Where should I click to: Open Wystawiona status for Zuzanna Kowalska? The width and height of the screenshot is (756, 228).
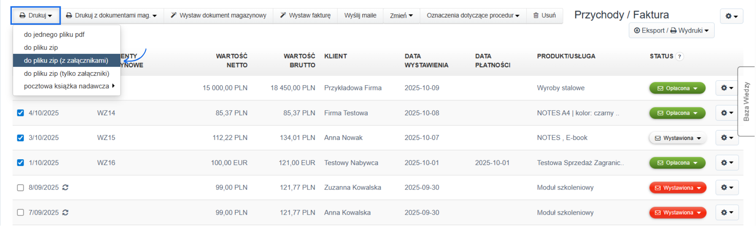(x=678, y=188)
